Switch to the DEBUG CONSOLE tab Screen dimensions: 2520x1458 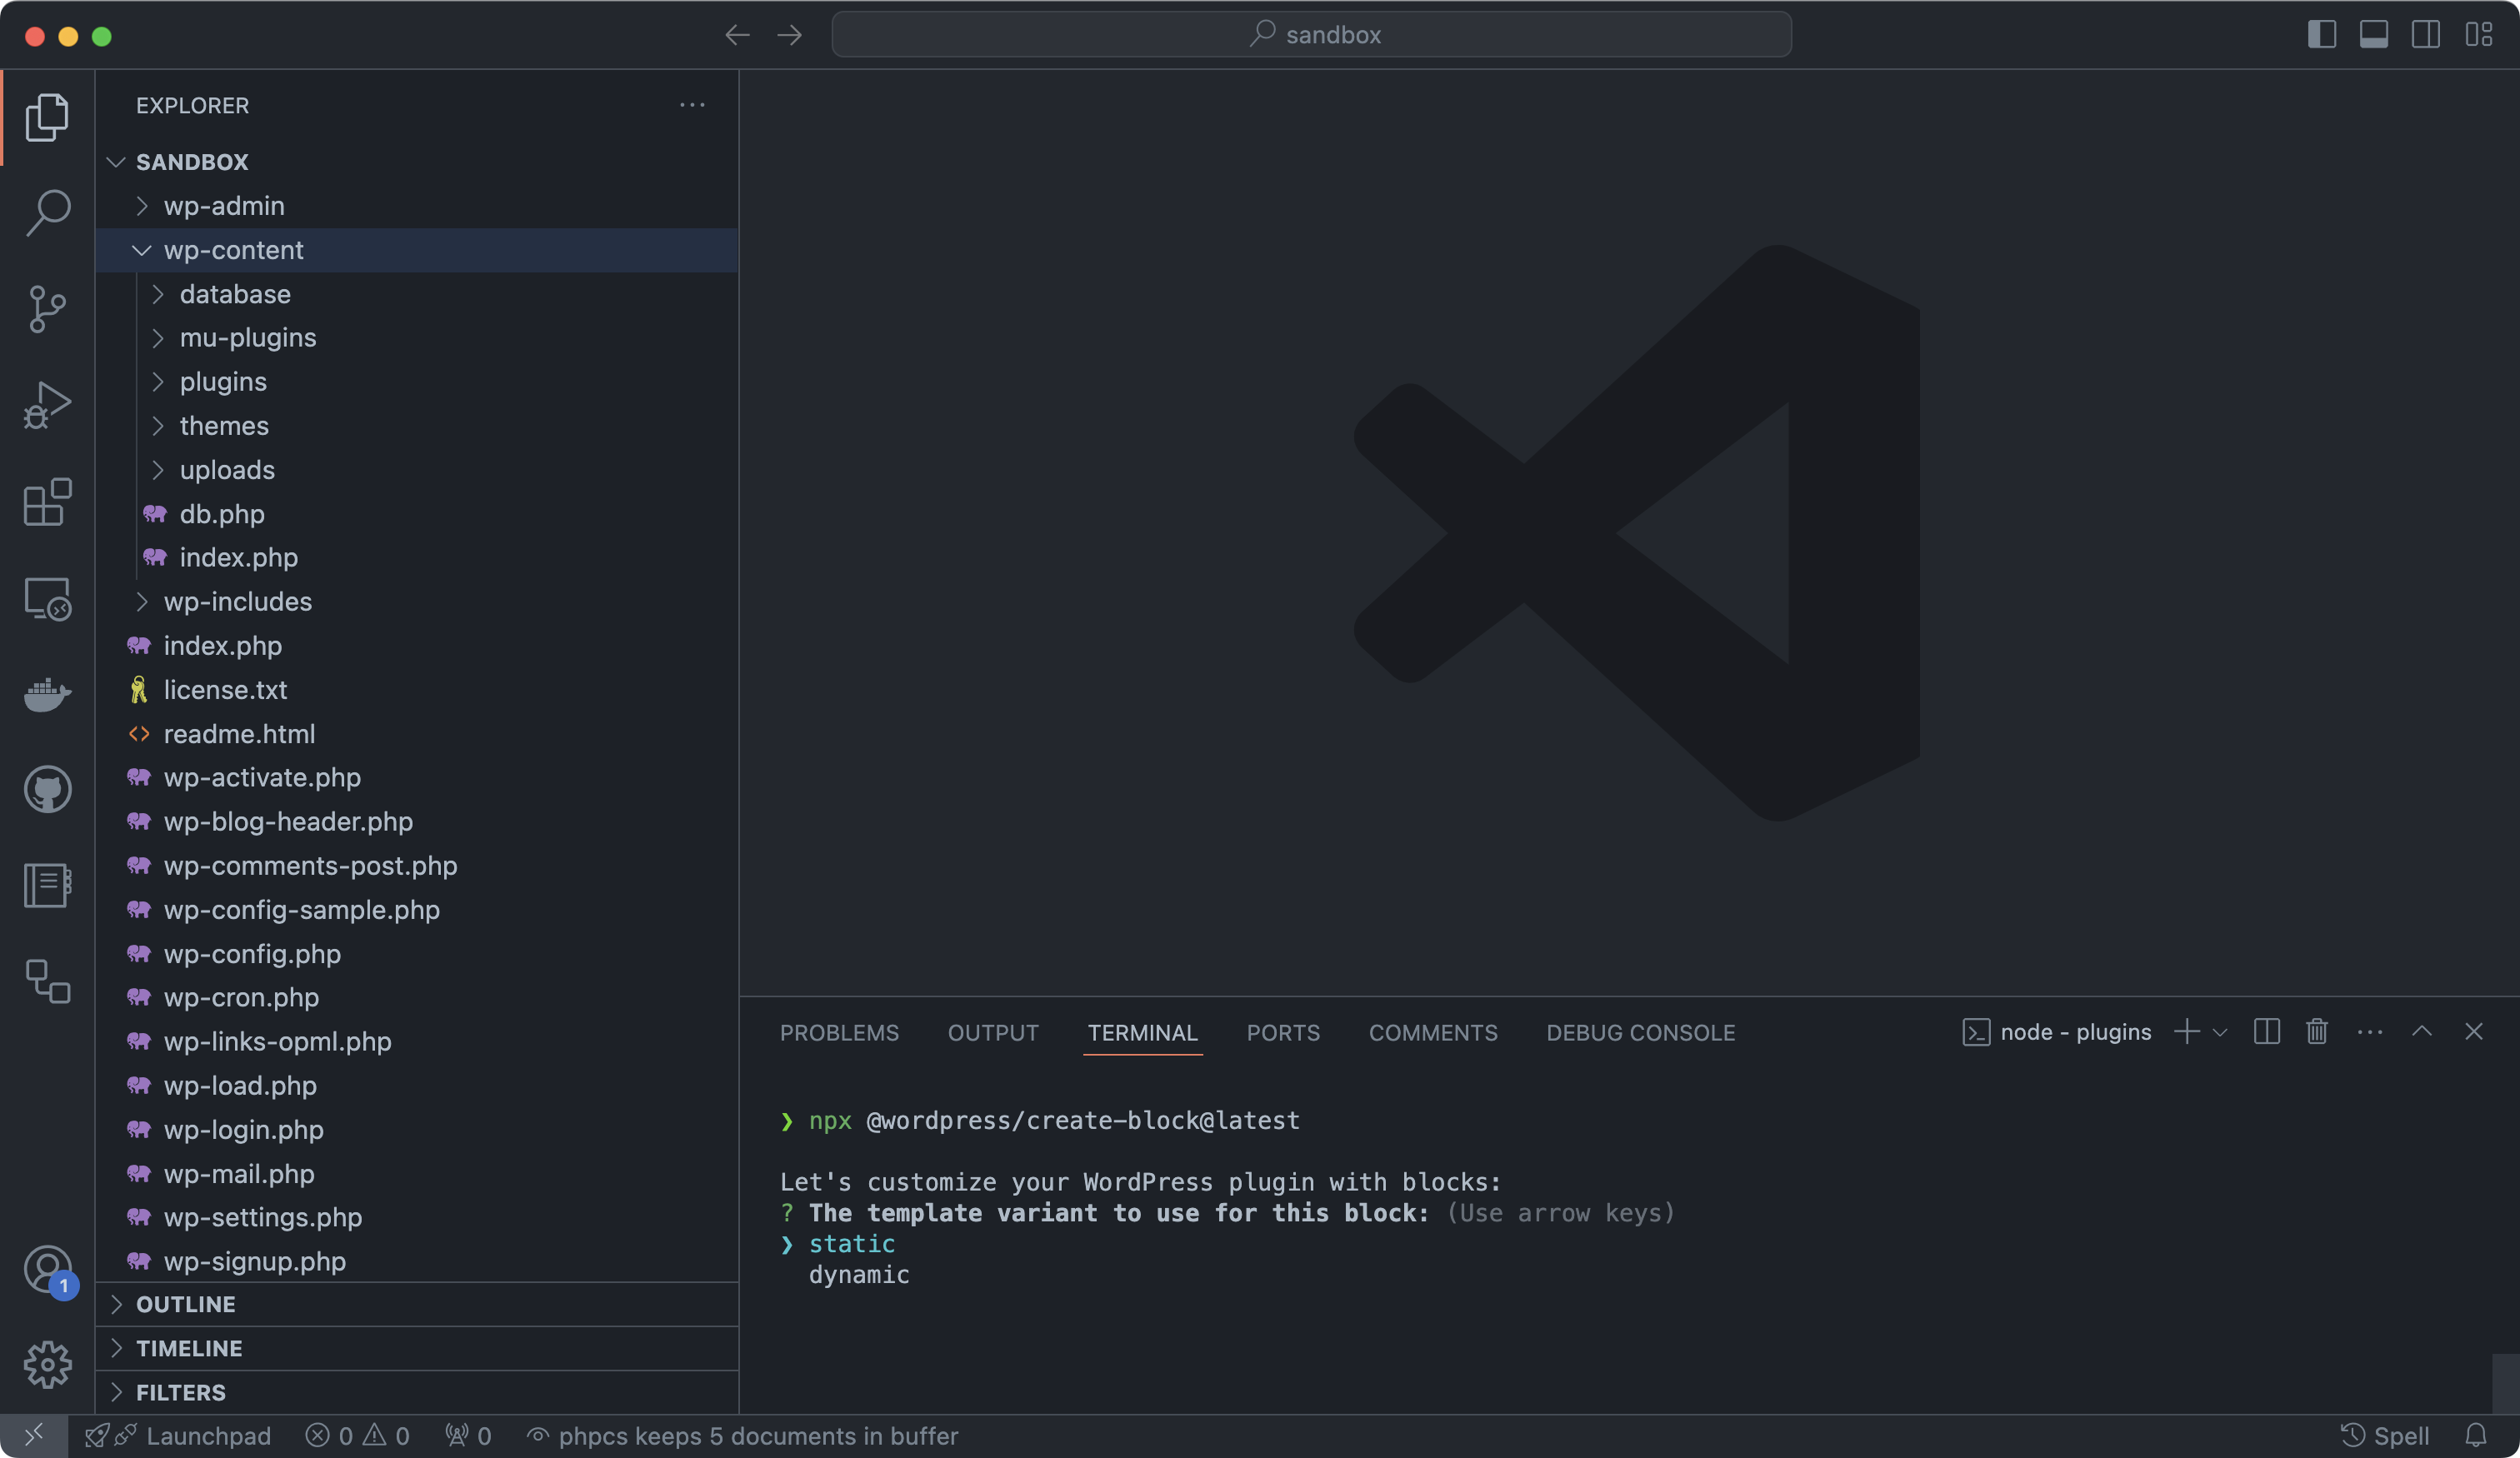coord(1640,1033)
